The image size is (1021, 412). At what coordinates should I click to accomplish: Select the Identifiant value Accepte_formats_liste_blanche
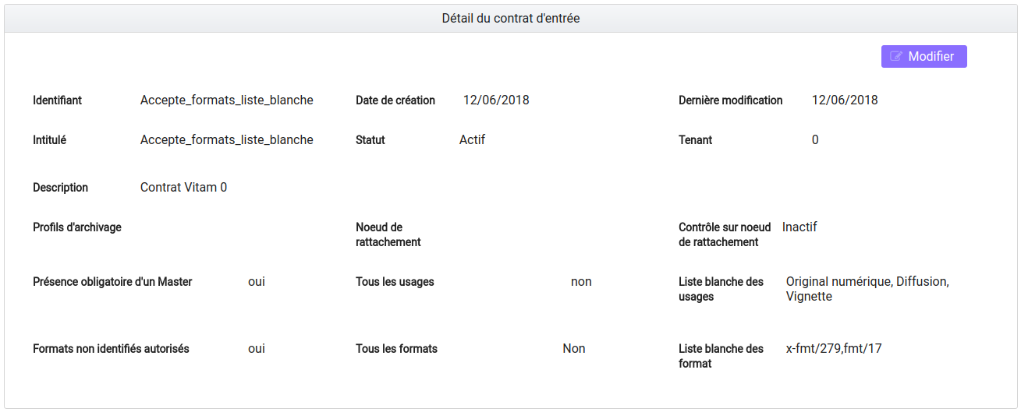point(227,100)
